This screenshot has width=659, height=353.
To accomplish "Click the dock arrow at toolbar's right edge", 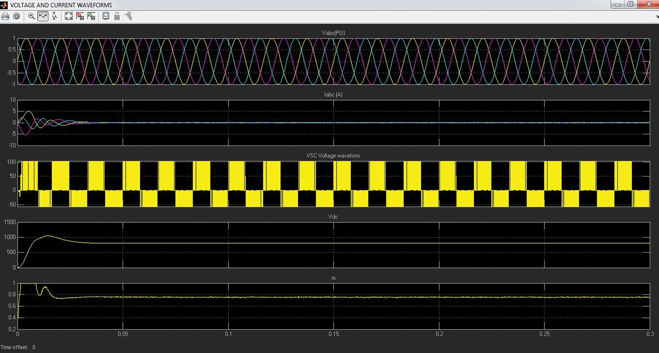I will coord(657,17).
